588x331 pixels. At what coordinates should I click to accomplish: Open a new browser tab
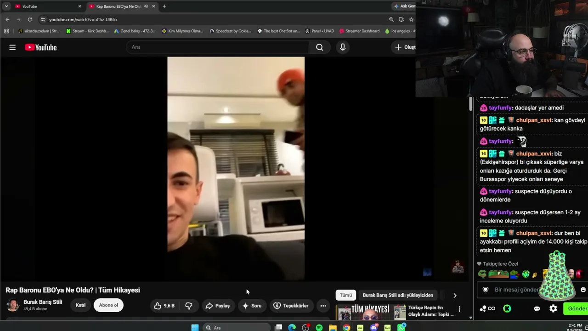(164, 6)
